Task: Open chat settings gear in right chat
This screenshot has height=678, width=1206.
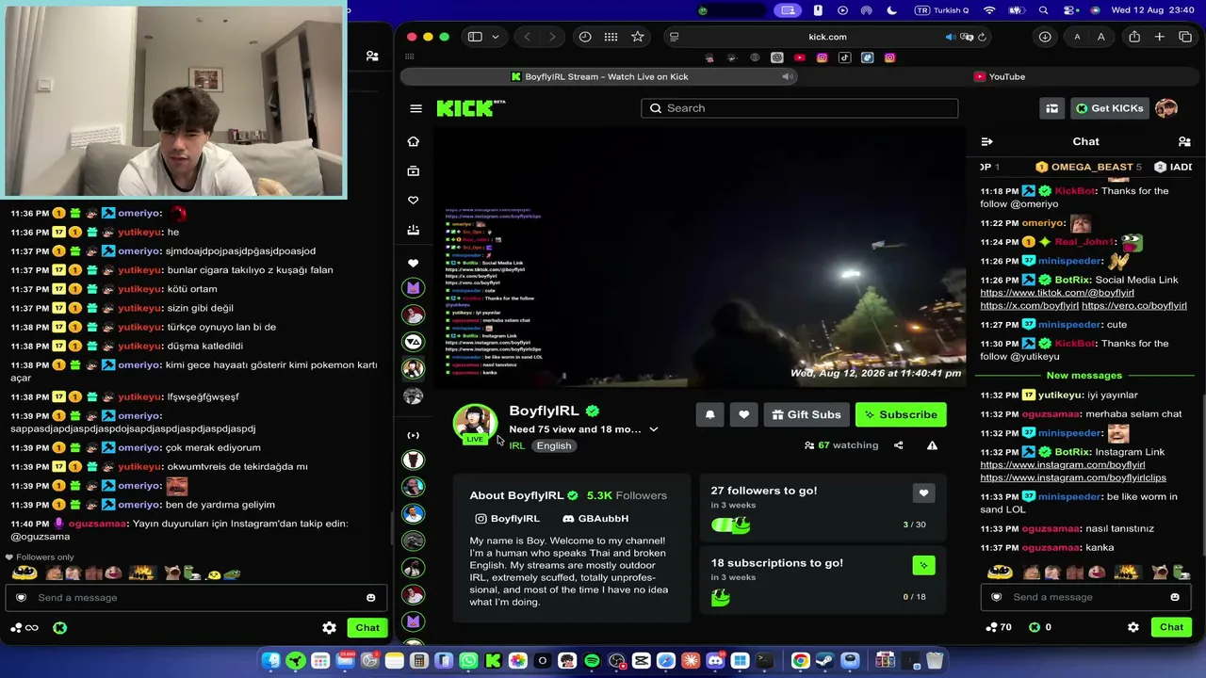Action: point(1133,627)
